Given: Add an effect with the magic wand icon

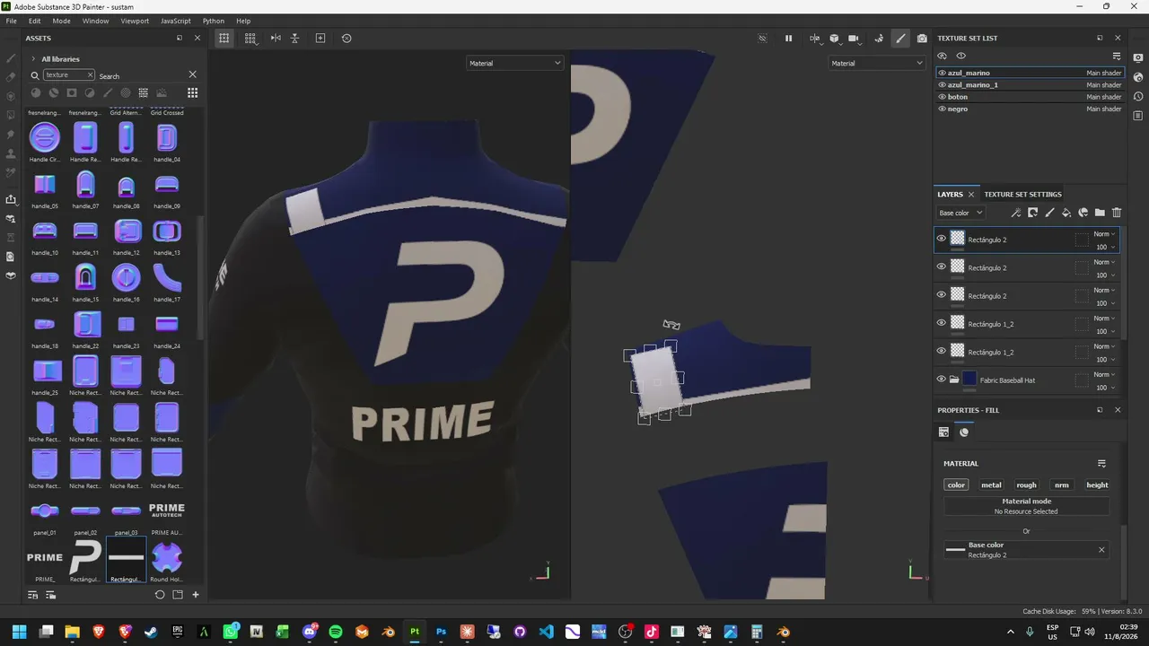Looking at the screenshot, I should pos(1016,213).
